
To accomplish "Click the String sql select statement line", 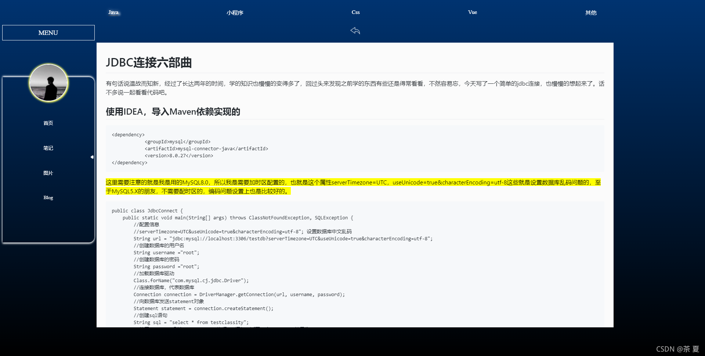I will point(191,323).
